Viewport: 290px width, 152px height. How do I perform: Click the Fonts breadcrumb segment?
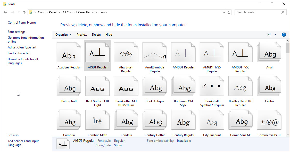(x=103, y=12)
